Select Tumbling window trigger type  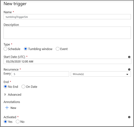pyautogui.click(x=25, y=49)
